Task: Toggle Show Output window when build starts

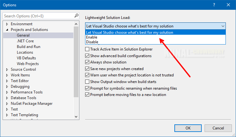Action: [x=87, y=82]
